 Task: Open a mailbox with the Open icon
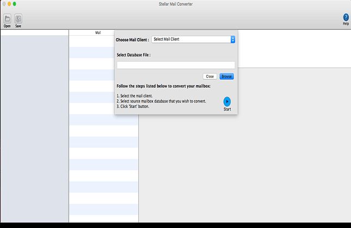[x=7, y=18]
